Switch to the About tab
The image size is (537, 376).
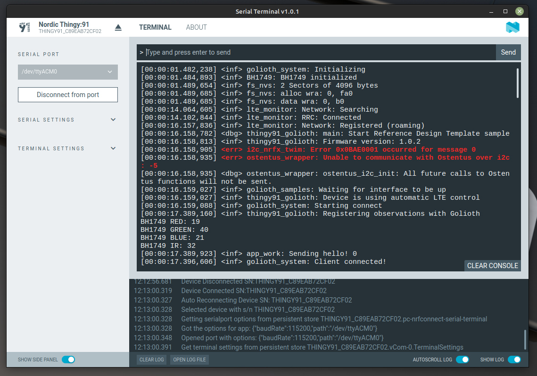click(x=196, y=27)
